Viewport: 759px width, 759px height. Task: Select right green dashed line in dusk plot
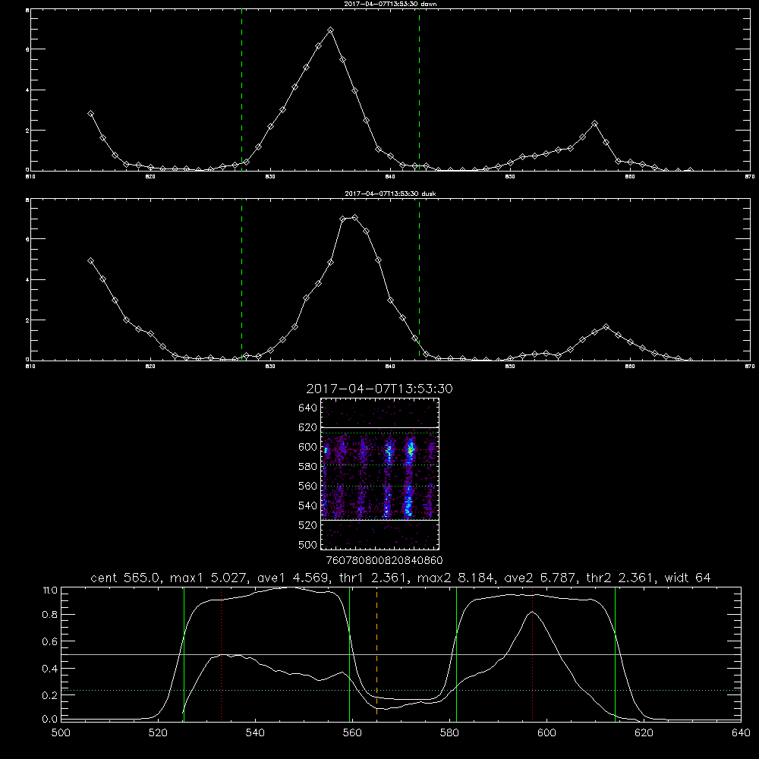[419, 279]
